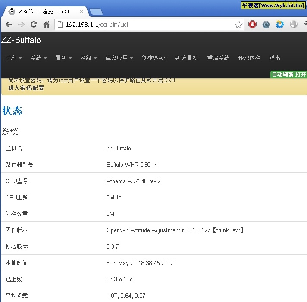Click 重启系统 in the navigation bar

[x=218, y=58]
